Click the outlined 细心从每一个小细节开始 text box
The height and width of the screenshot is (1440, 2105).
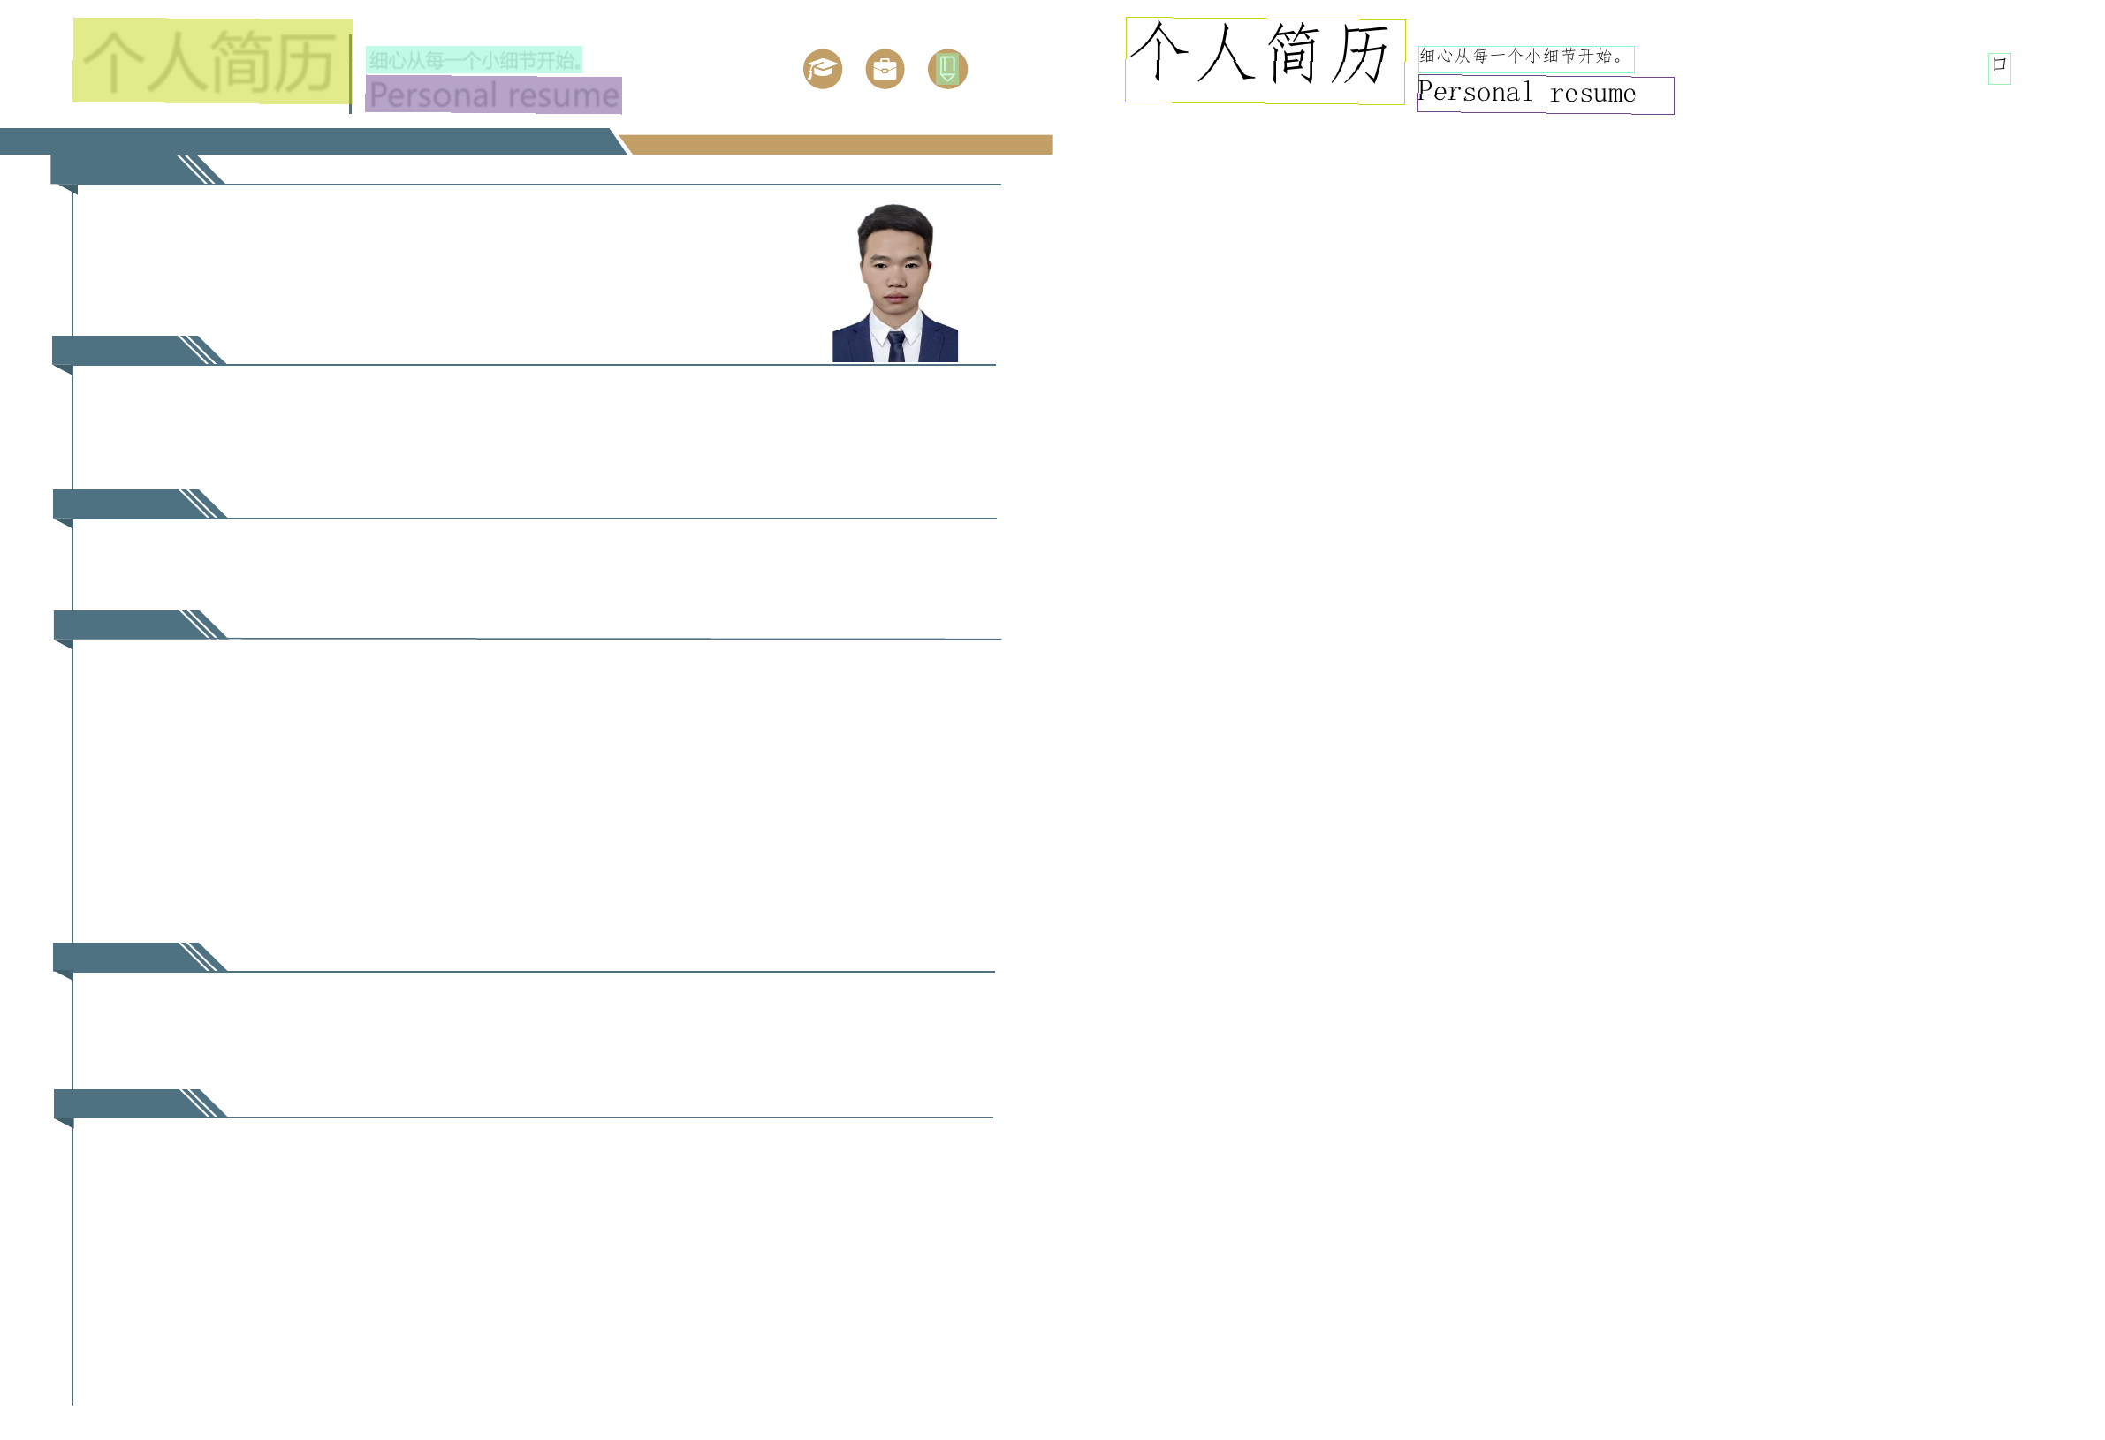point(1525,58)
